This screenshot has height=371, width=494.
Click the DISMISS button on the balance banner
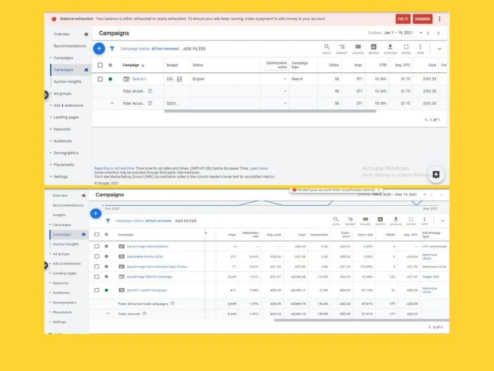[x=422, y=19]
